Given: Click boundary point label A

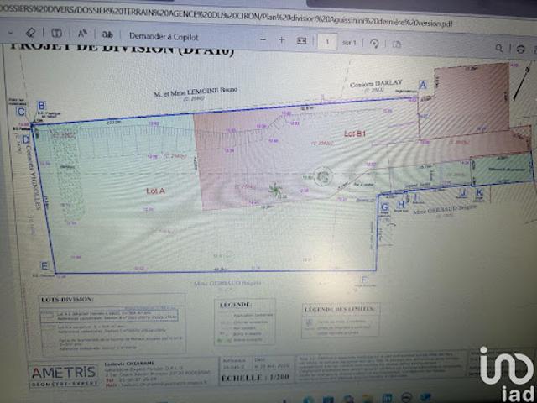Looking at the screenshot, I should tap(423, 85).
